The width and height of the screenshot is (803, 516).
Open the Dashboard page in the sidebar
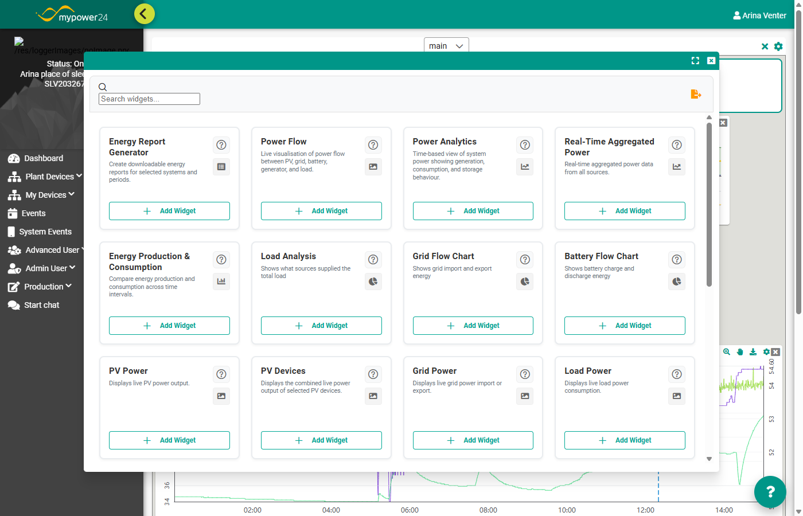36,158
